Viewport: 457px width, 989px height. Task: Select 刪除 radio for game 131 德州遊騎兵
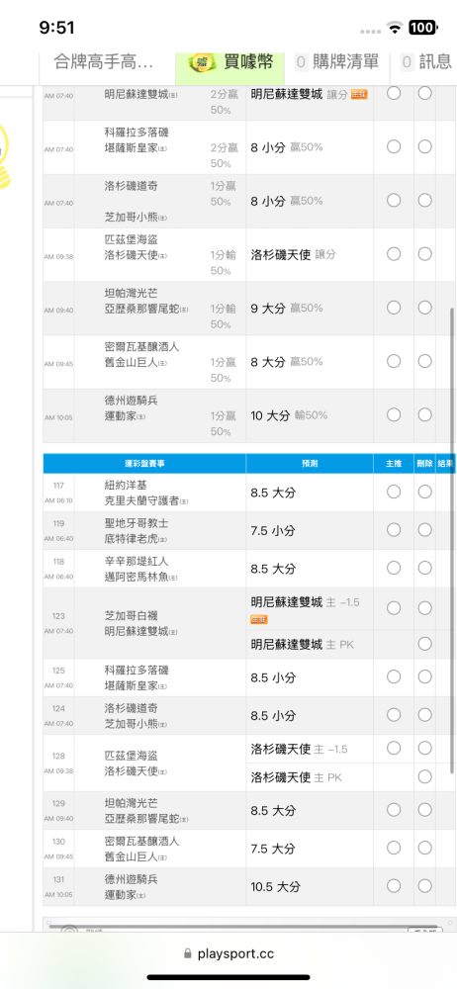pyautogui.click(x=424, y=885)
